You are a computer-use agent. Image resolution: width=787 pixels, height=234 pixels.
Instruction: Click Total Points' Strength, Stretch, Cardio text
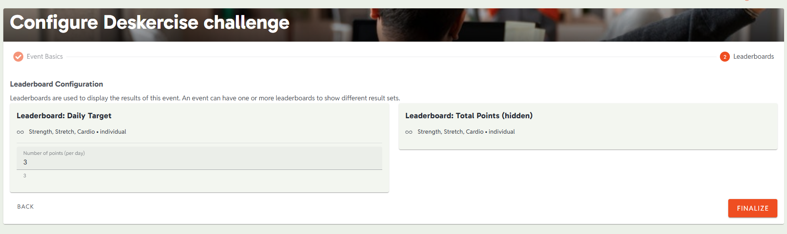(x=451, y=132)
